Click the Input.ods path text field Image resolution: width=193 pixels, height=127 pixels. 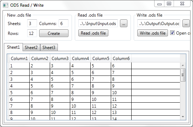pos(98,23)
